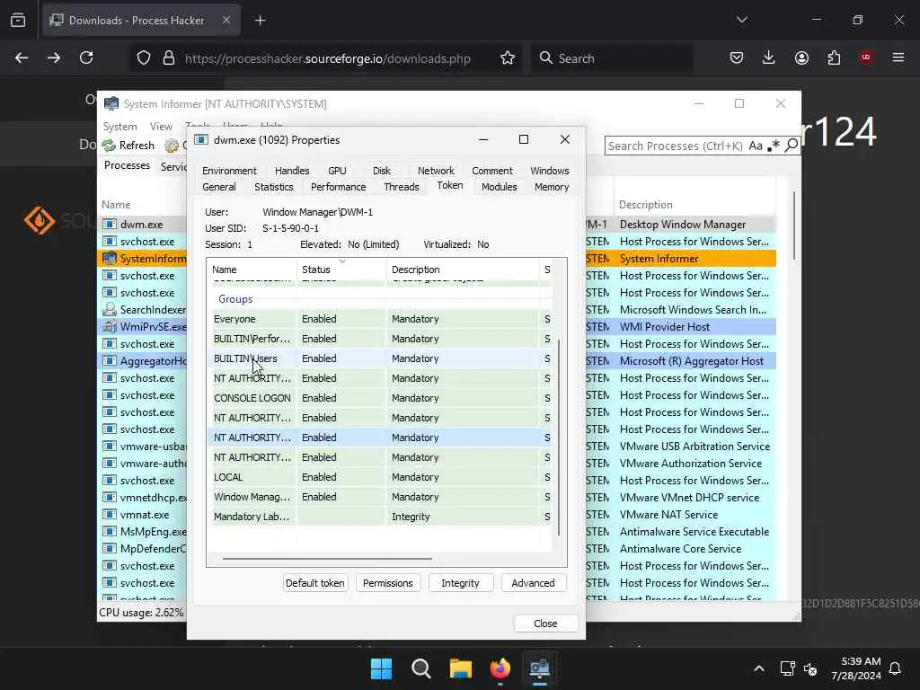Select the CONSOLE LOGON group row
Screen dimensions: 920x690
tap(381, 398)
